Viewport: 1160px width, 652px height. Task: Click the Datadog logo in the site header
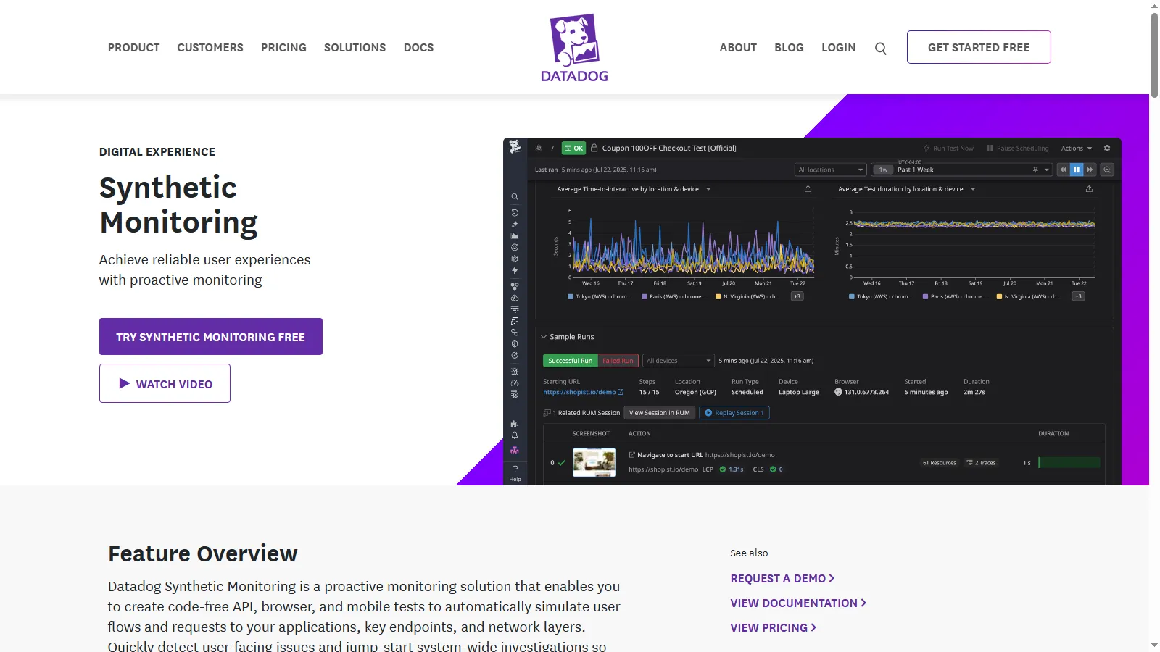[574, 48]
